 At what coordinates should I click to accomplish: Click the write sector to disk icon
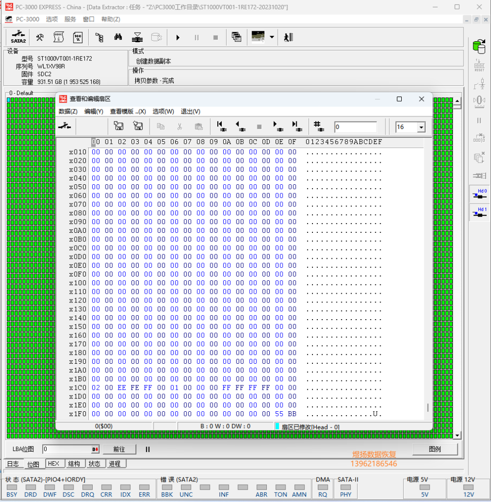point(138,126)
